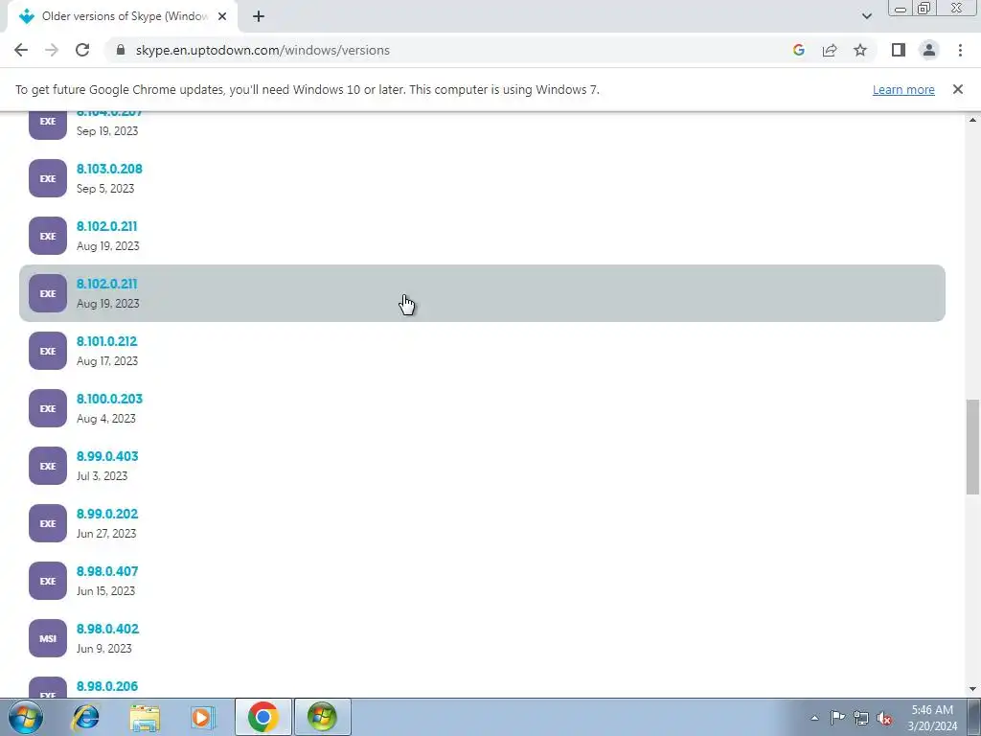Click the Google icon in address bar
This screenshot has width=981, height=736.
pyautogui.click(x=798, y=50)
